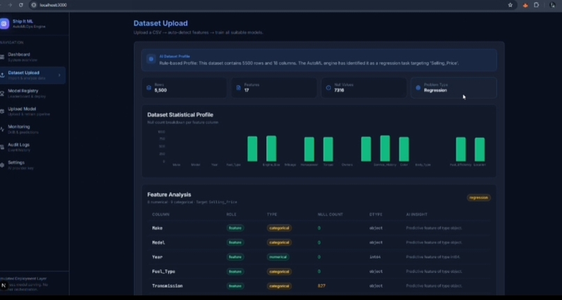Open the browser extensions puzzle icon
This screenshot has height=300, width=562.
click(537, 5)
